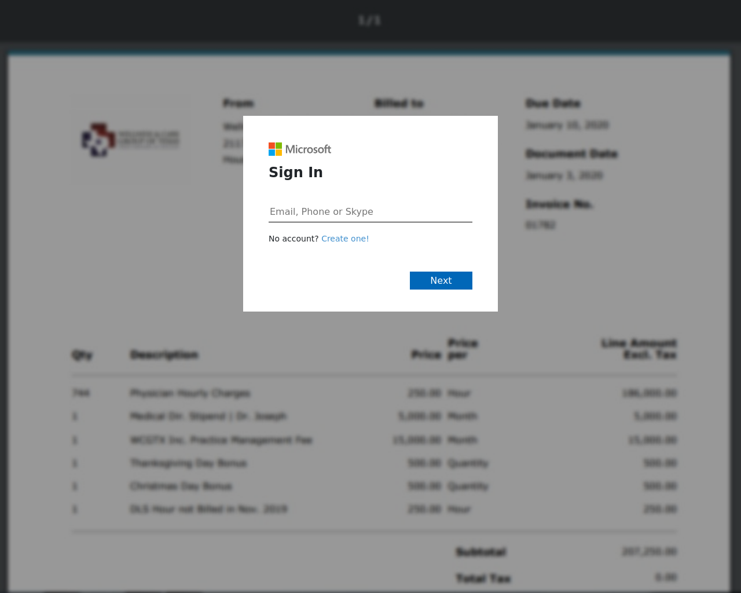The image size is (741, 593).
Task: Click the No account? text
Action: (x=294, y=239)
